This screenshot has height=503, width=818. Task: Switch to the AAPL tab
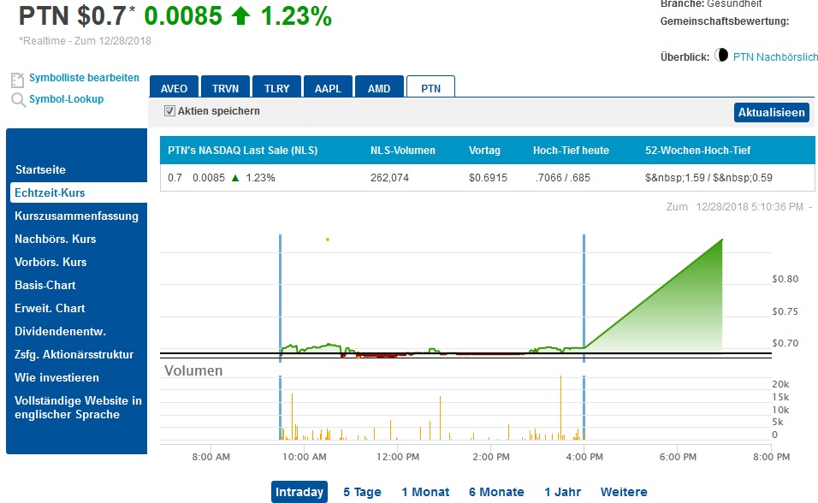[x=328, y=87]
